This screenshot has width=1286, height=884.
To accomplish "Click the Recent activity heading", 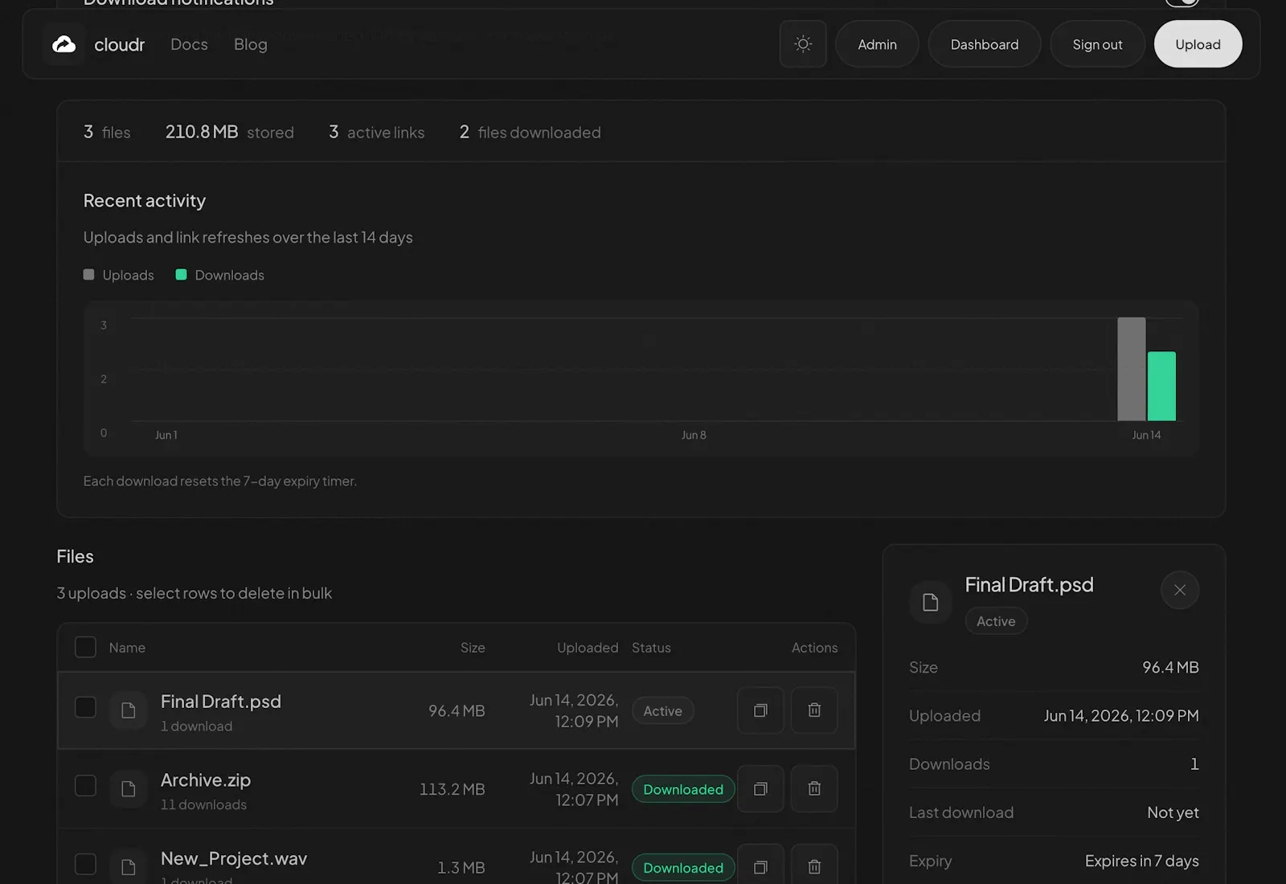I will [145, 201].
